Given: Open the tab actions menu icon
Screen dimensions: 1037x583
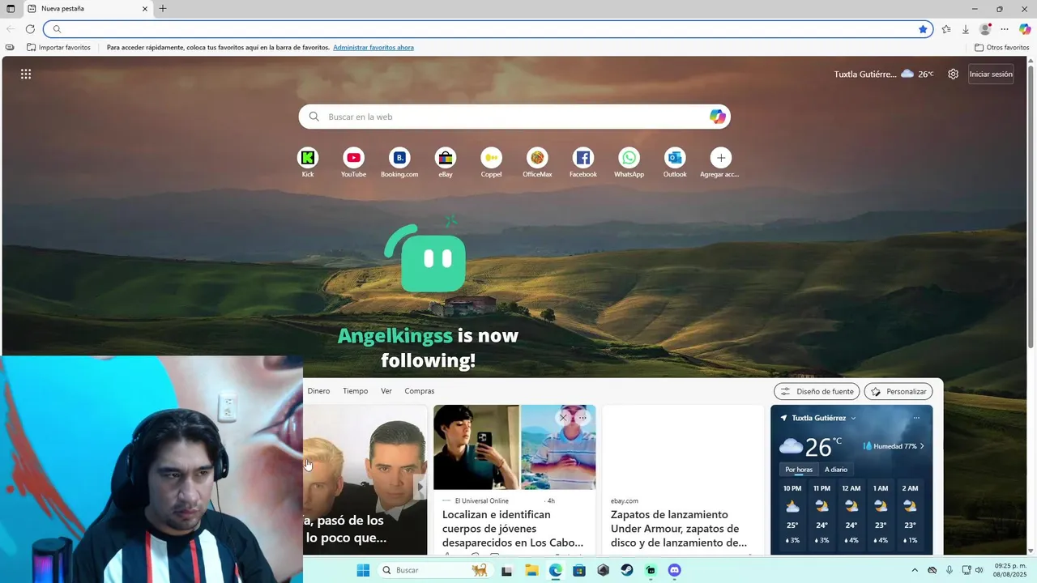Looking at the screenshot, I should point(11,9).
